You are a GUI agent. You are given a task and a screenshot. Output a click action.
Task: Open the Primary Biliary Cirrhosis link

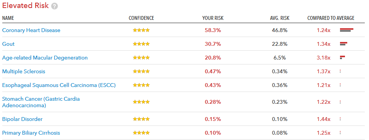[x=31, y=133]
